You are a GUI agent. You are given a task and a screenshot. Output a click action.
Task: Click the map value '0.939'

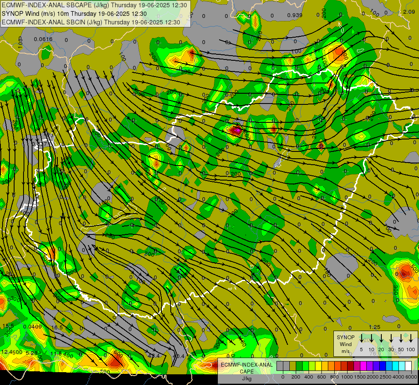(295, 15)
